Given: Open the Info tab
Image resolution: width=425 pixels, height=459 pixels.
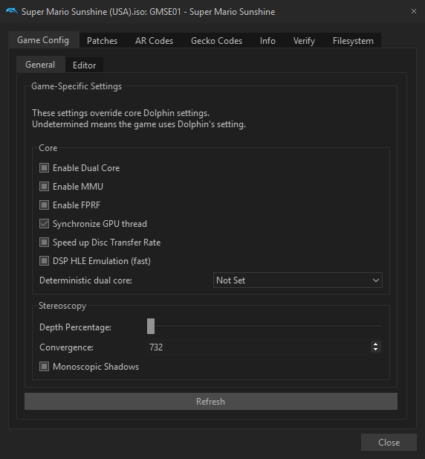Looking at the screenshot, I should [267, 41].
